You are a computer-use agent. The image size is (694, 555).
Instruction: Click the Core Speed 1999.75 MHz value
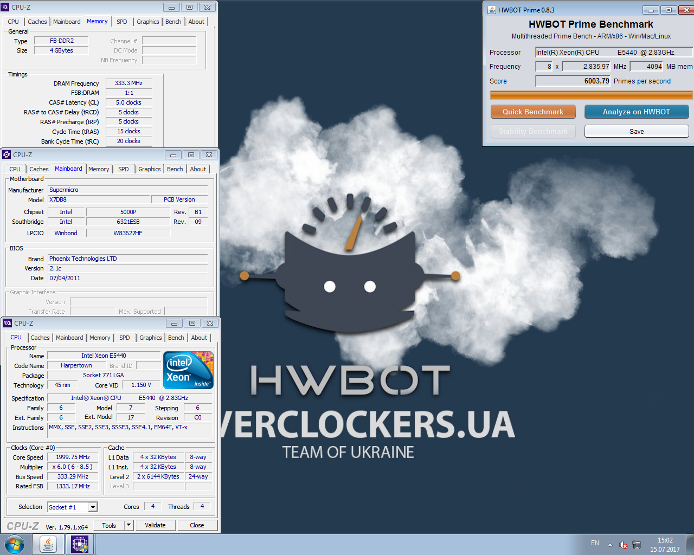[73, 457]
